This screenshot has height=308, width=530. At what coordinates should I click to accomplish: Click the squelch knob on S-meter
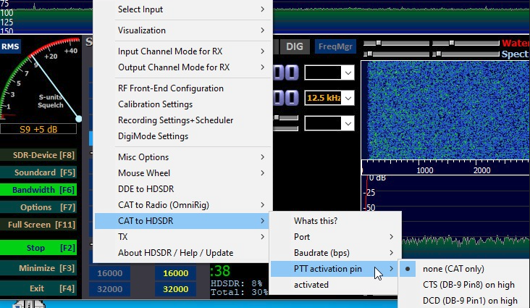pos(79,119)
